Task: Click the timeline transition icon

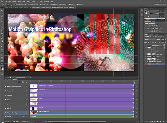Action: point(26,82)
